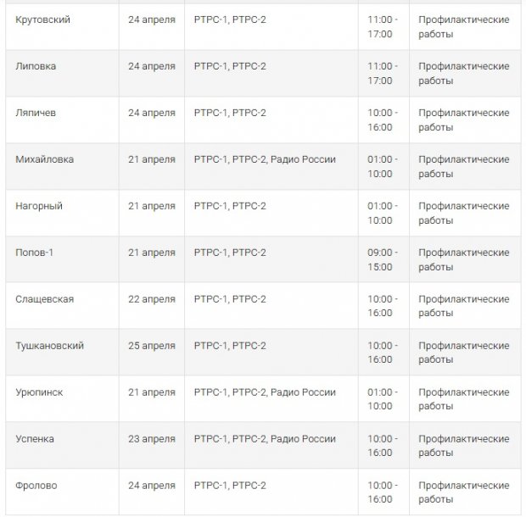Click the Нагорный location cell

coord(62,213)
